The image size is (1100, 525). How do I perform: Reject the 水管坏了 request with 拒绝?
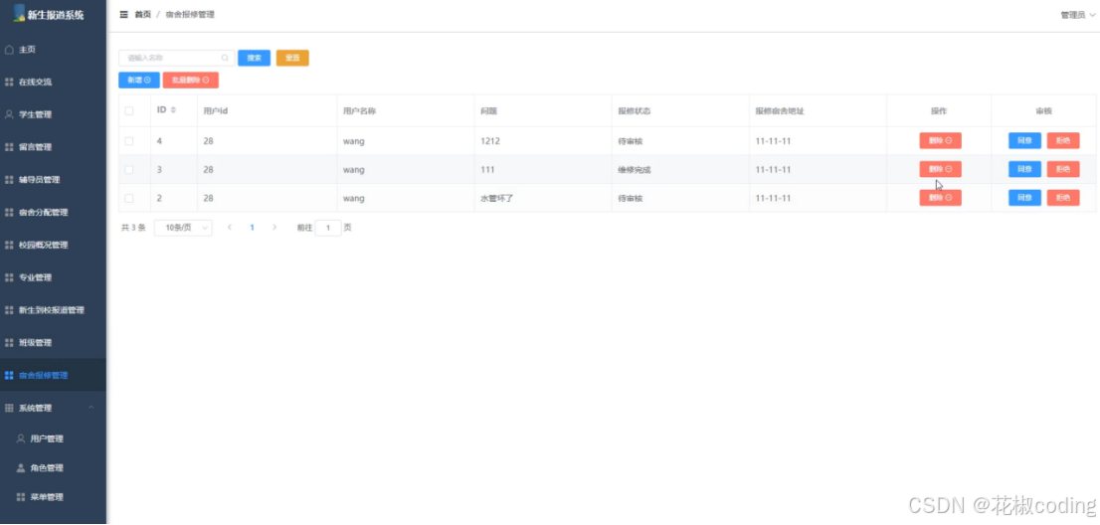tap(1063, 198)
